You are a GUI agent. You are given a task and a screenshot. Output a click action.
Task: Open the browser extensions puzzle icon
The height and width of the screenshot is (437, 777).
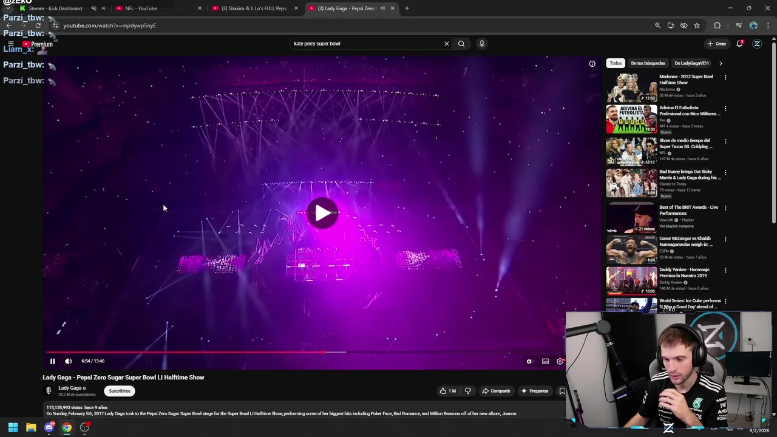(x=718, y=25)
